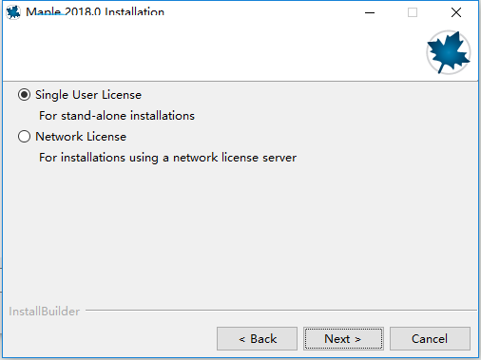Click the 'Network License' label text
481x360 pixels.
point(81,137)
